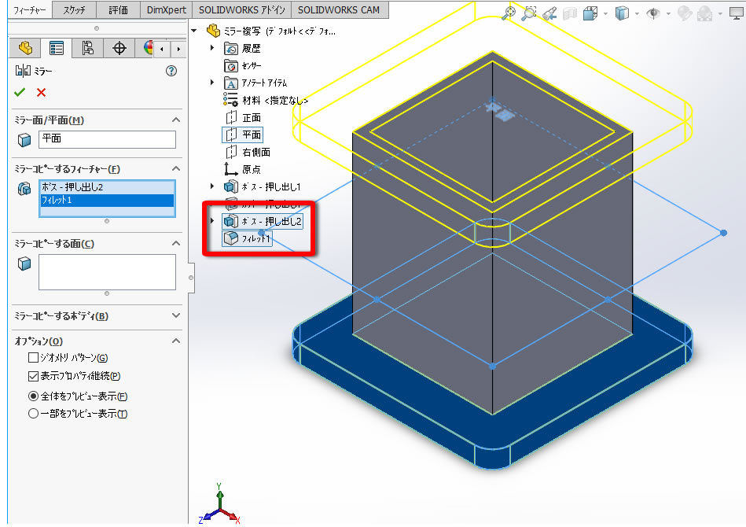Screen dimensions: 746x527
Task: Click Display Style cube icon
Action: (x=622, y=13)
